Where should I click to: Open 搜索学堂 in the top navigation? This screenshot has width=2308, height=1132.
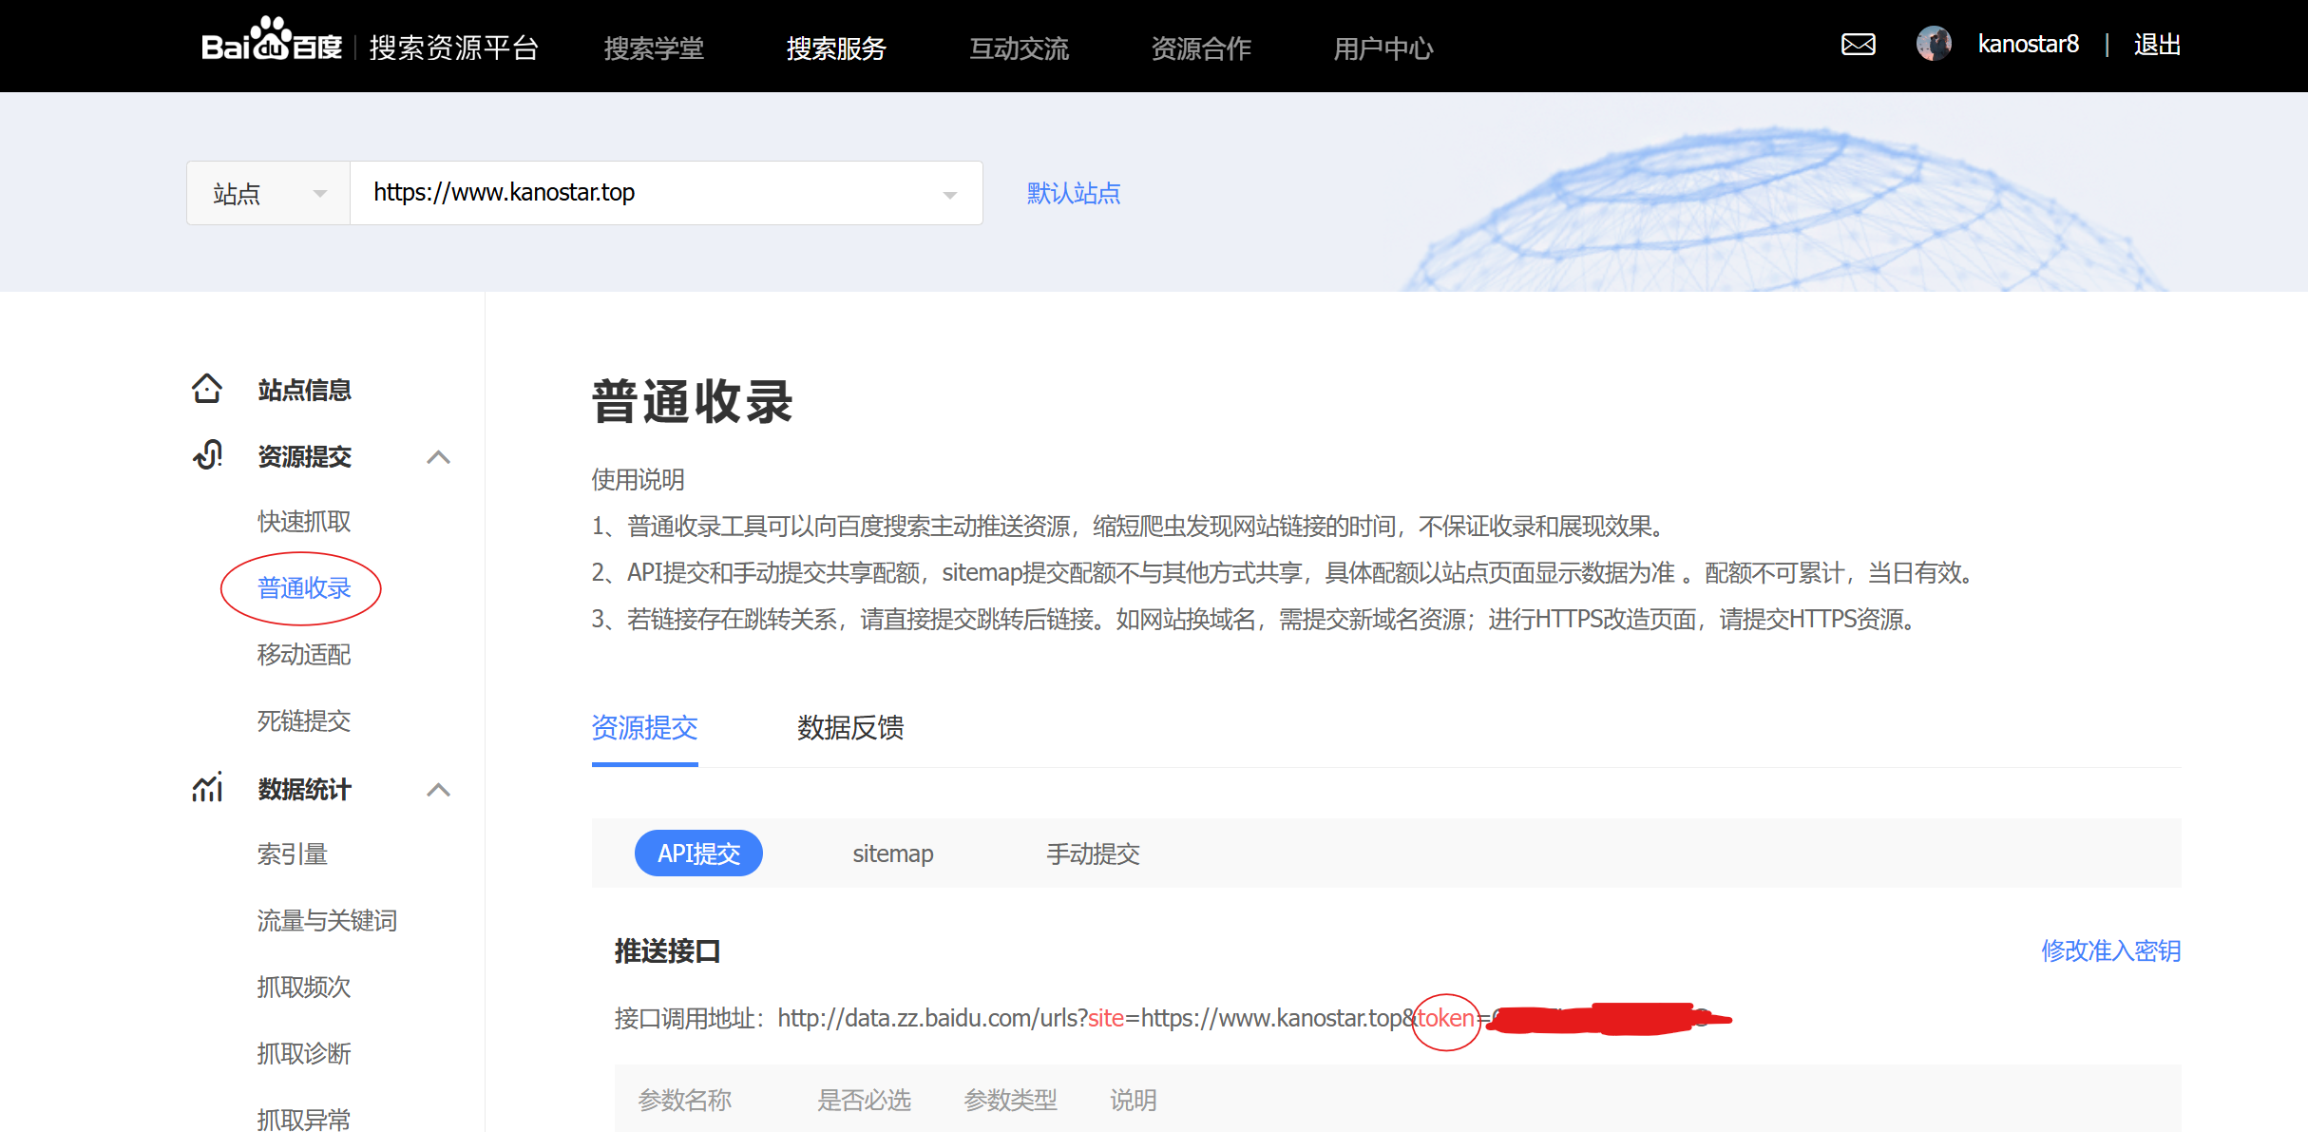tap(654, 48)
